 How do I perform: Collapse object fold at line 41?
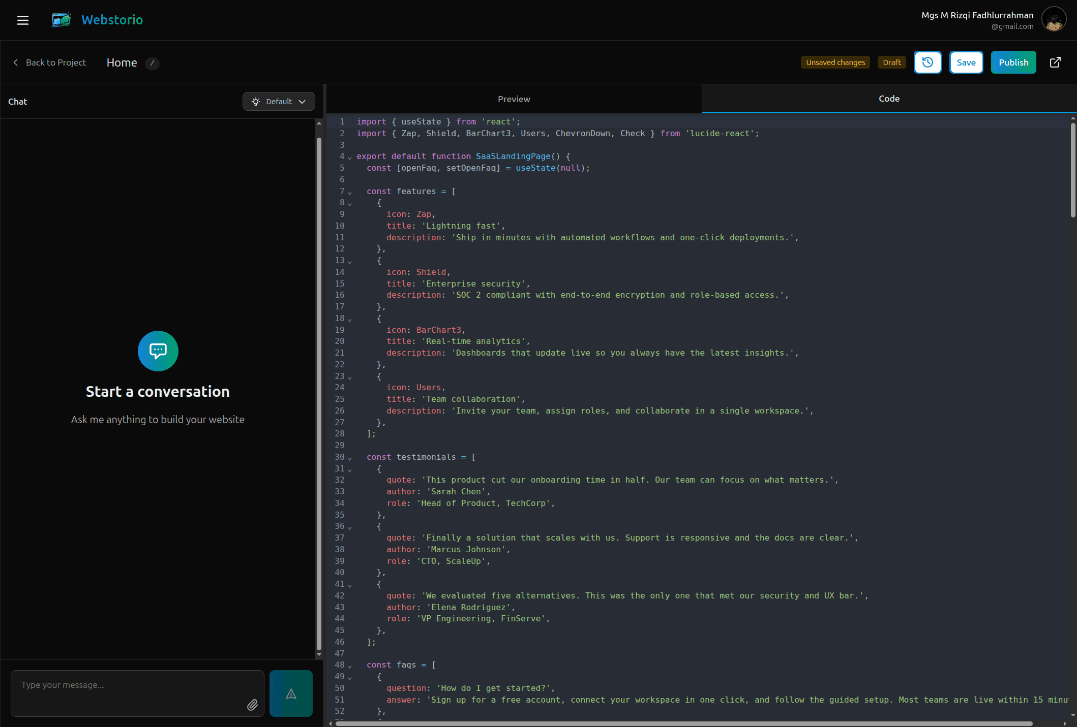point(350,586)
